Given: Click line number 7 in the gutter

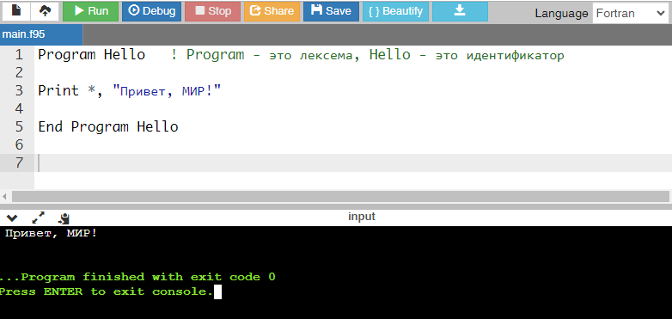Looking at the screenshot, I should click(19, 163).
